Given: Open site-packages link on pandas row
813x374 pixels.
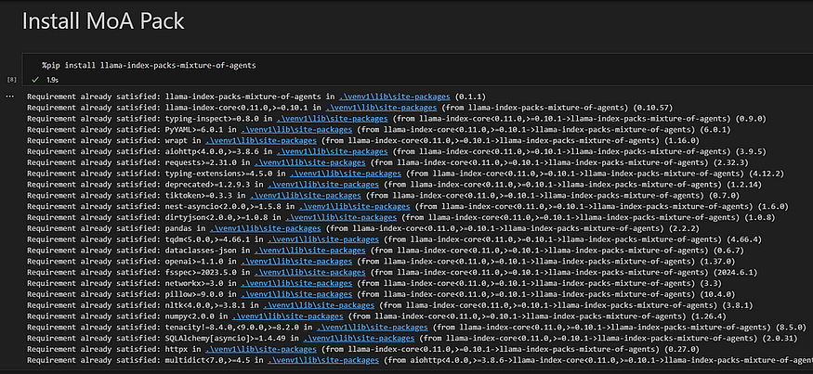Looking at the screenshot, I should coord(266,228).
